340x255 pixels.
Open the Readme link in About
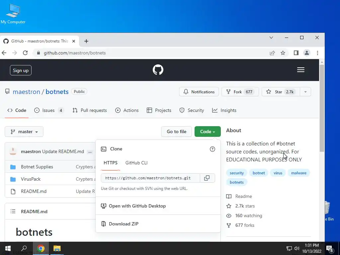tap(239, 197)
